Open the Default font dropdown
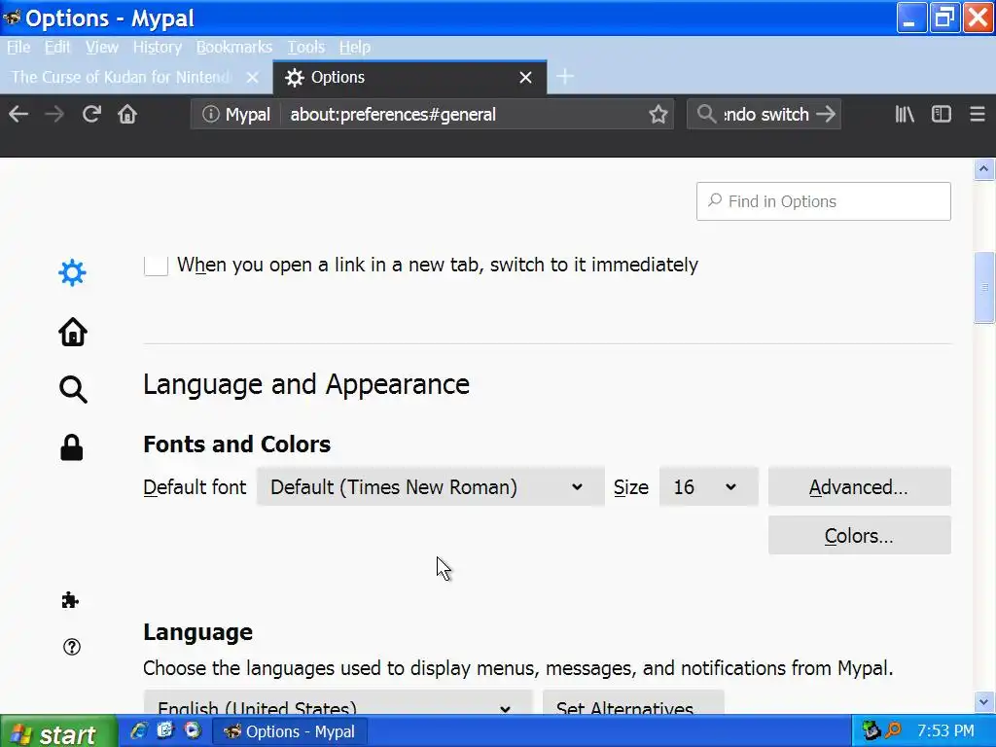Image resolution: width=996 pixels, height=747 pixels. (x=430, y=487)
